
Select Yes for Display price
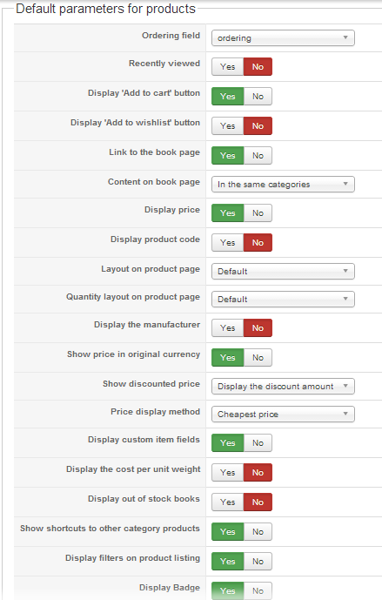pos(227,212)
